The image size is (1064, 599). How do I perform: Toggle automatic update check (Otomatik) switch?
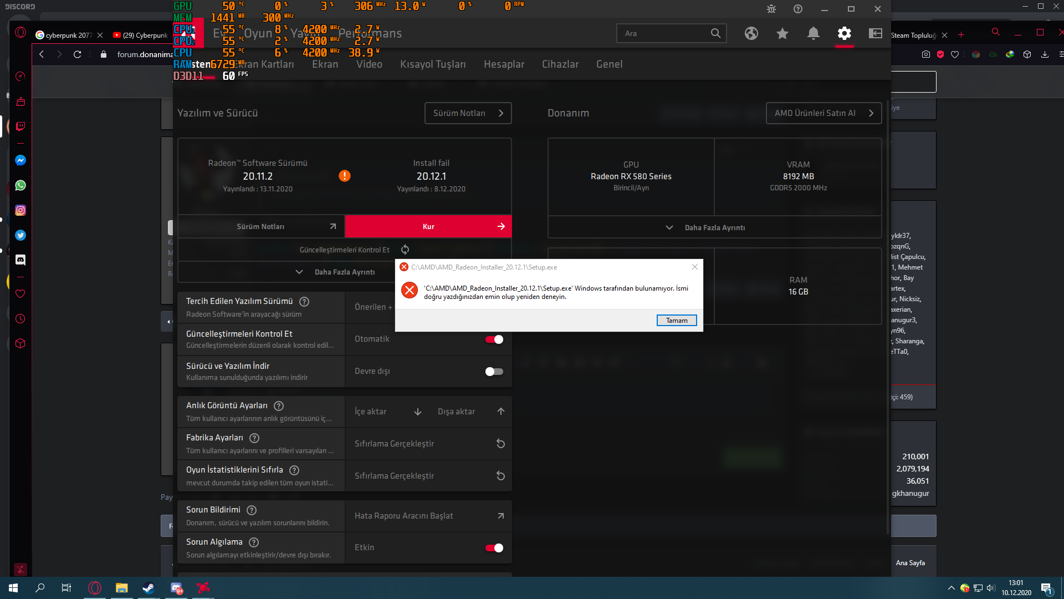[494, 339]
